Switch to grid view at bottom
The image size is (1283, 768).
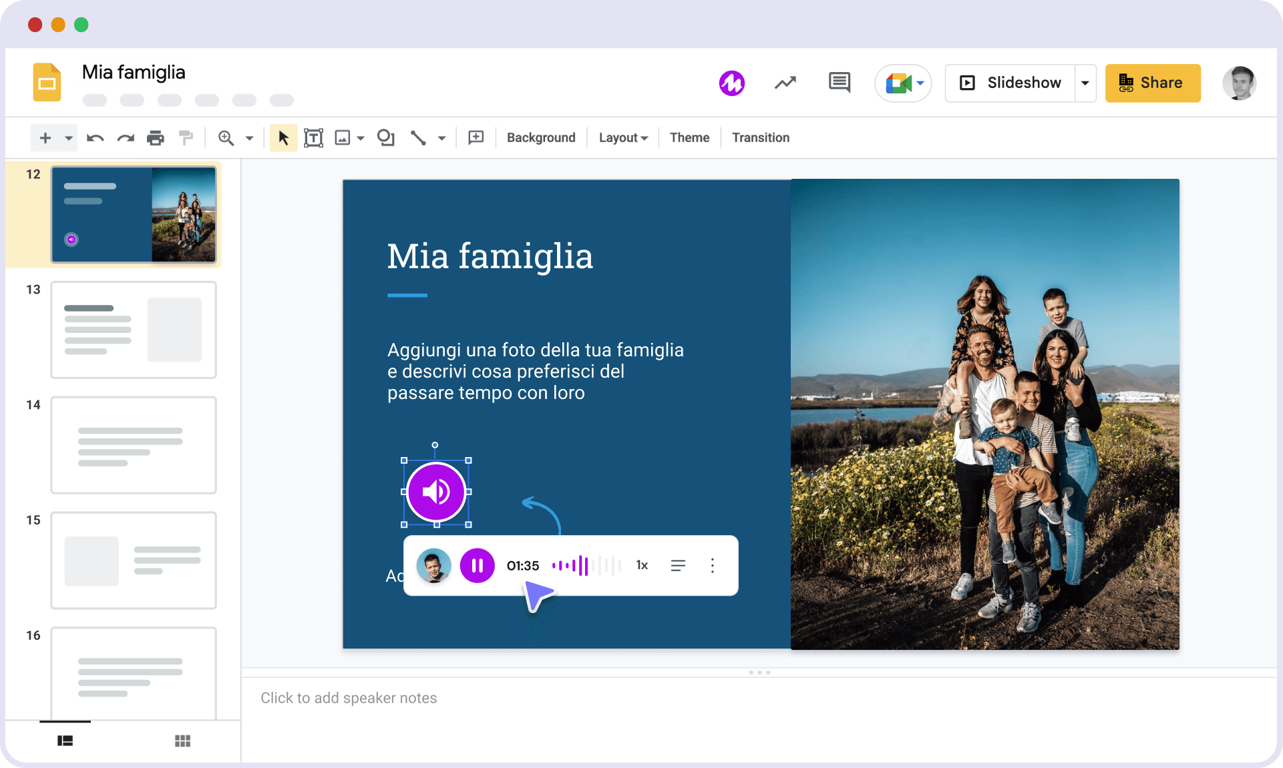click(x=182, y=741)
